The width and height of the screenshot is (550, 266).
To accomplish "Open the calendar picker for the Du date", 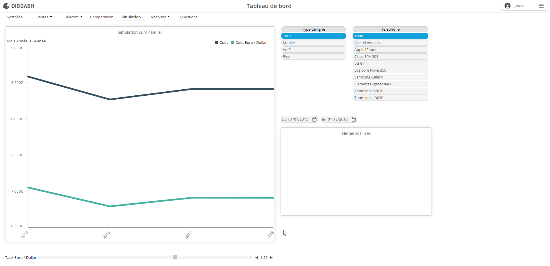I will [314, 119].
